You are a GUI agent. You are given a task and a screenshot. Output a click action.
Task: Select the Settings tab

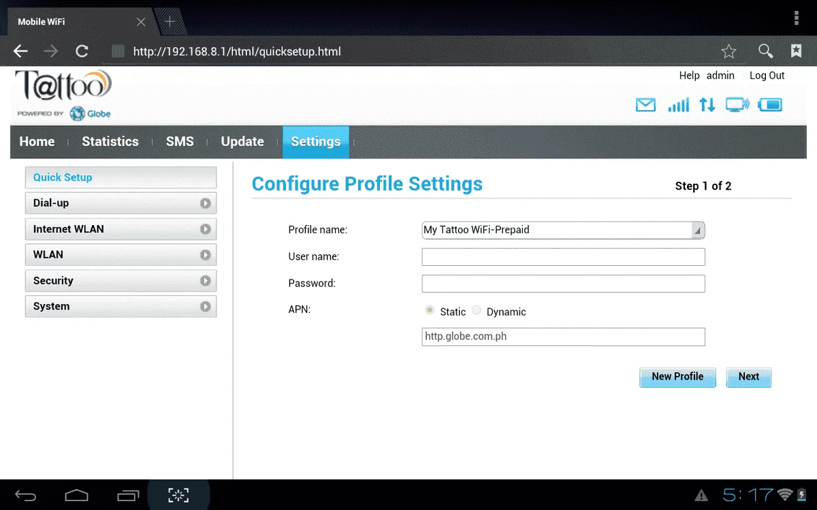click(316, 142)
